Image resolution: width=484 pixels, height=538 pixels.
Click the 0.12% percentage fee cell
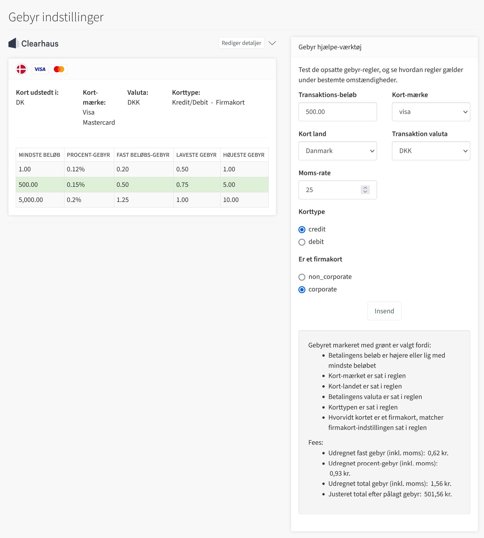pos(89,169)
